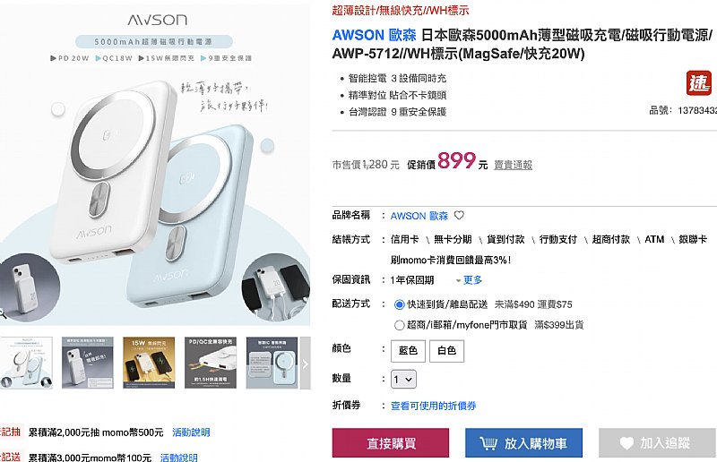Click the next arrow on thumbnail strip
The height and width of the screenshot is (462, 717).
pyautogui.click(x=305, y=364)
